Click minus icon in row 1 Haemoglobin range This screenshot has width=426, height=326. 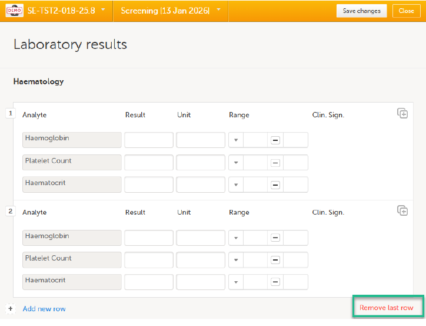coord(275,140)
